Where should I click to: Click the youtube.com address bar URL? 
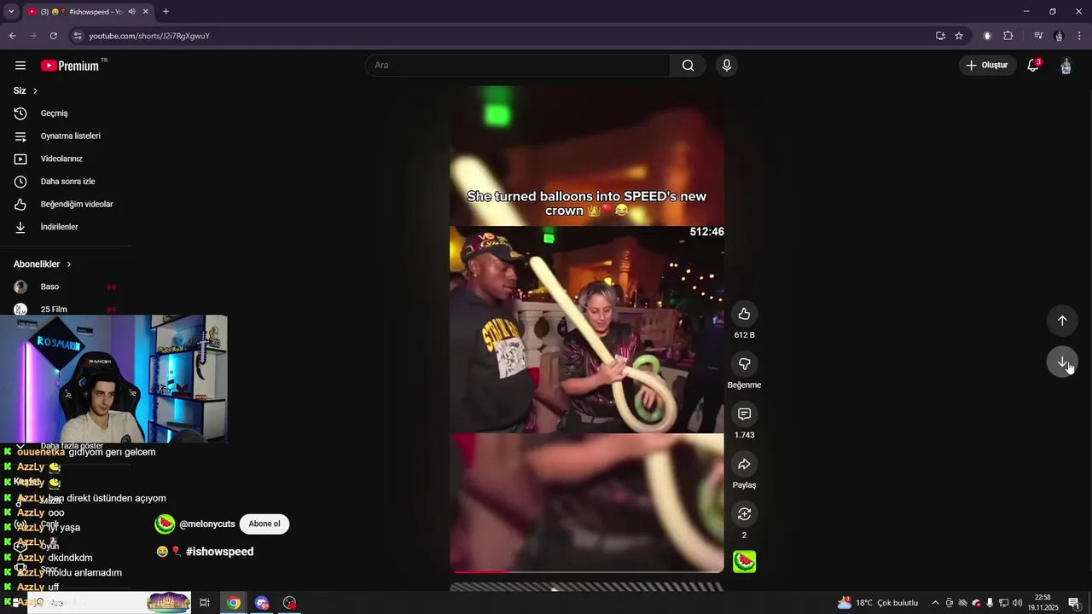click(x=149, y=36)
